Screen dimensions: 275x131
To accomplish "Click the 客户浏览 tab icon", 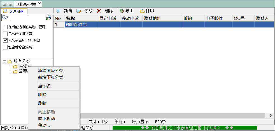I will coord(5,11).
